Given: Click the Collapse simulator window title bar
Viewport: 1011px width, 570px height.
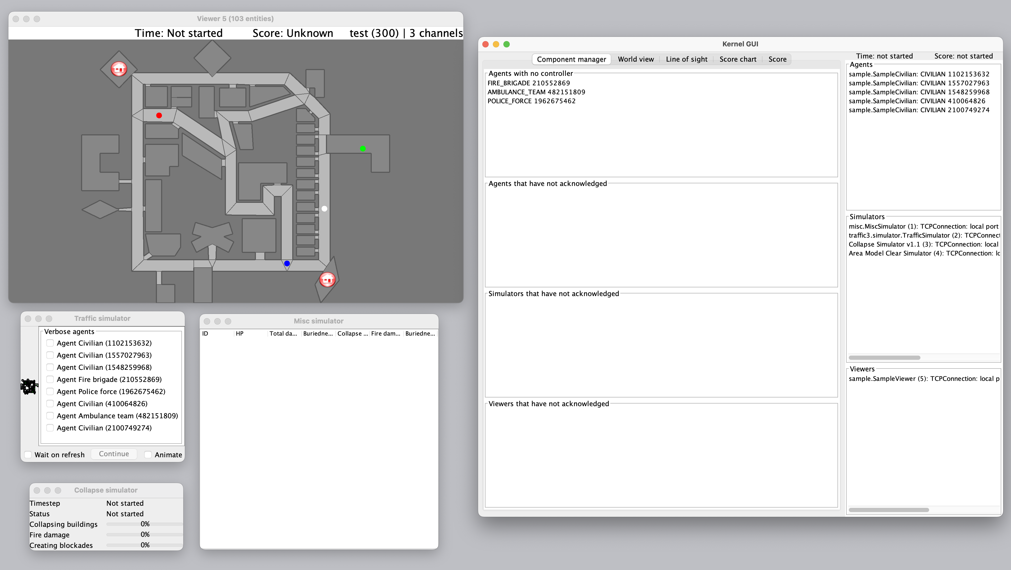Looking at the screenshot, I should coord(106,490).
